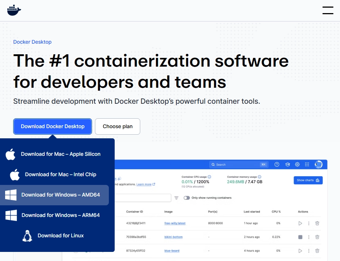Click container ID 87324y65ff32
Screen dimensions: 340x261
[136, 251]
